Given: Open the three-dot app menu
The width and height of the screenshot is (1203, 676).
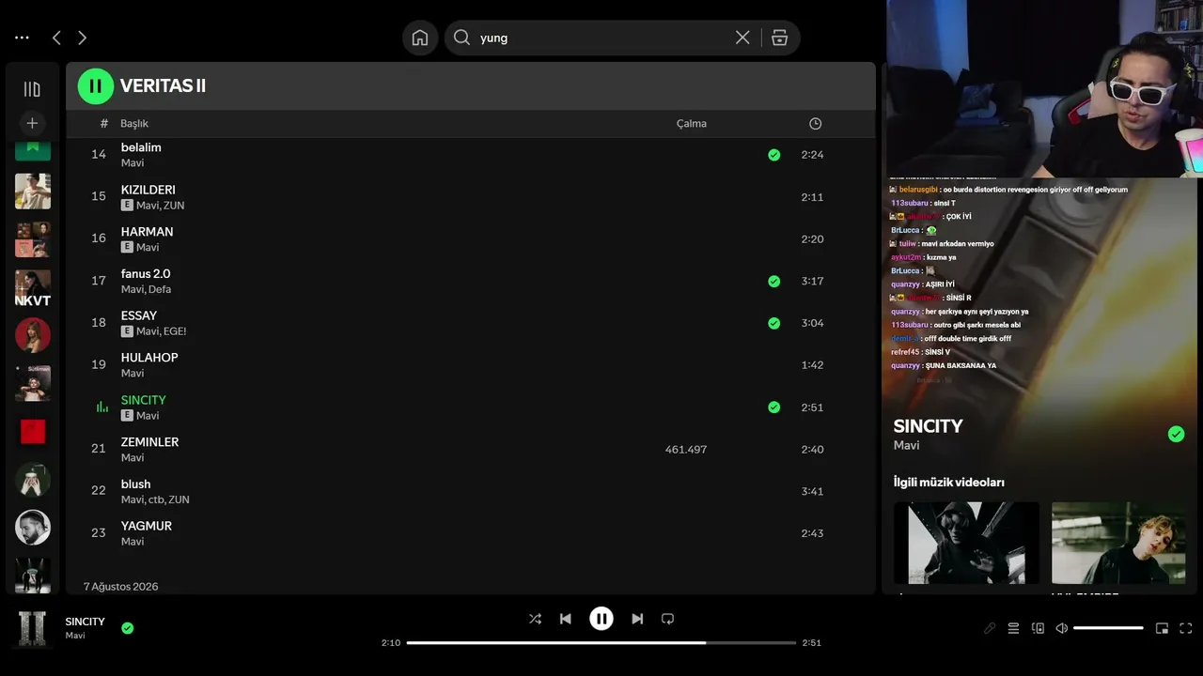Looking at the screenshot, I should click(x=22, y=38).
